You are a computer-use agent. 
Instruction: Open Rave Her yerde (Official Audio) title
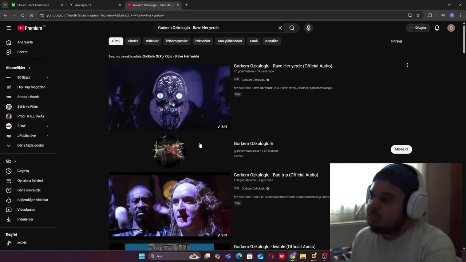(x=283, y=66)
